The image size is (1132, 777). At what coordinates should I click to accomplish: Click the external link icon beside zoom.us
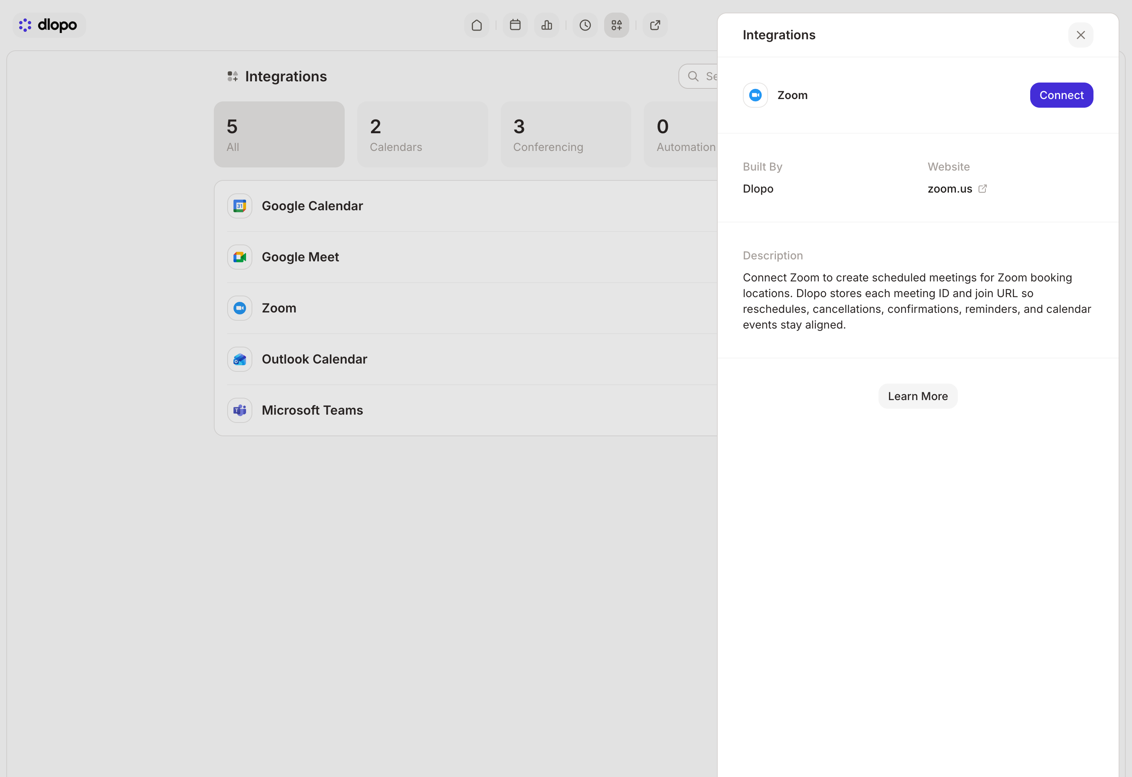[x=983, y=189]
